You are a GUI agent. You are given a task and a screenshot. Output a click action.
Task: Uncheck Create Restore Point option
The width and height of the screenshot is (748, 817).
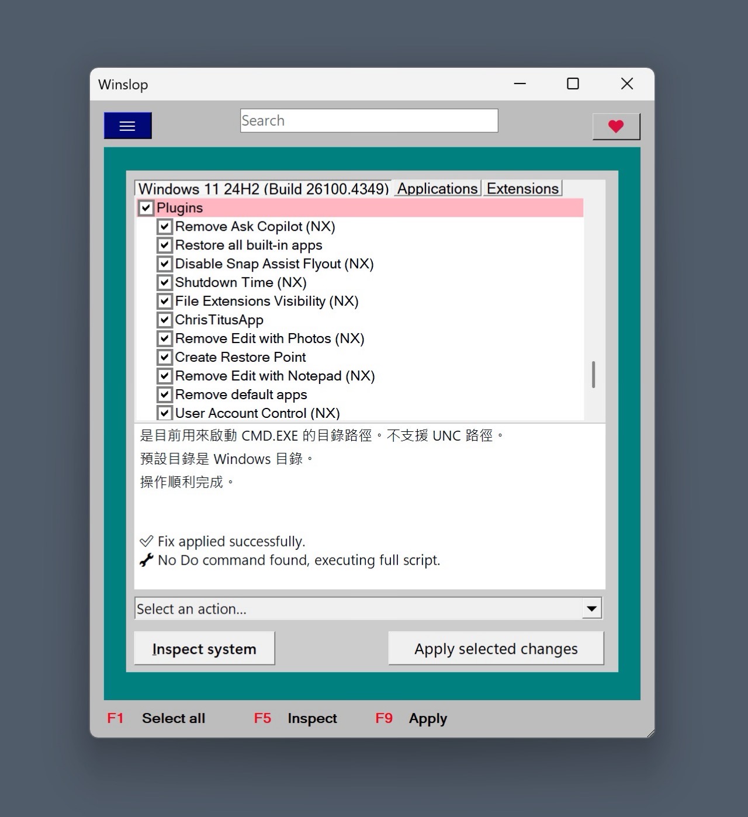pos(165,358)
